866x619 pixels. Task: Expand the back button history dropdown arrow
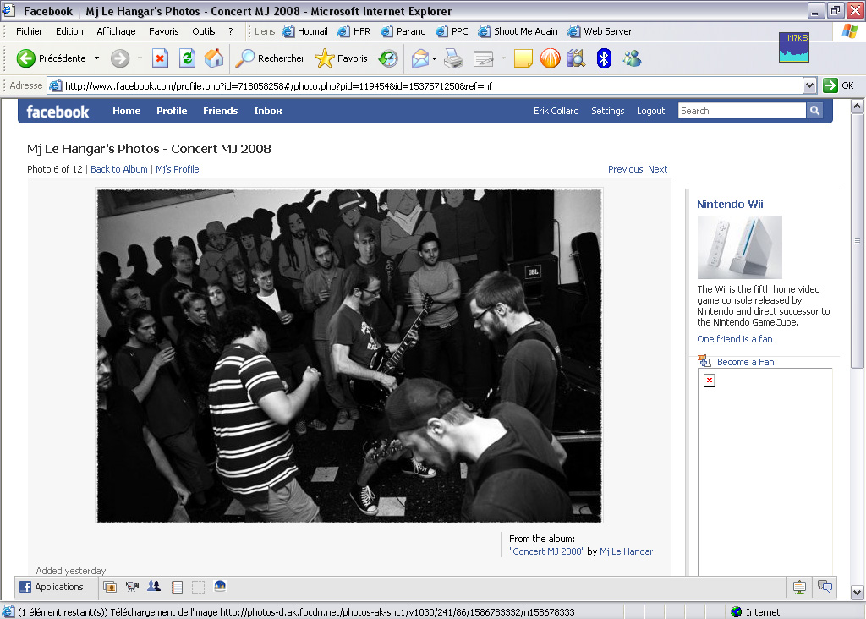[x=96, y=58]
